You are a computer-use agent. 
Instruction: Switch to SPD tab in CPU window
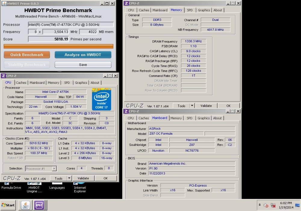(67, 83)
